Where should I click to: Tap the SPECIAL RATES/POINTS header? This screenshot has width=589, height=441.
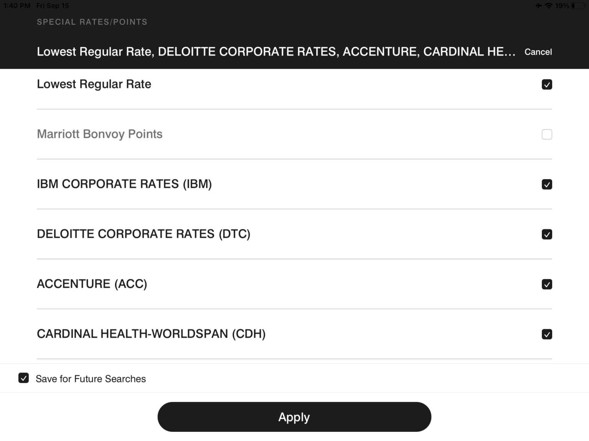(92, 22)
